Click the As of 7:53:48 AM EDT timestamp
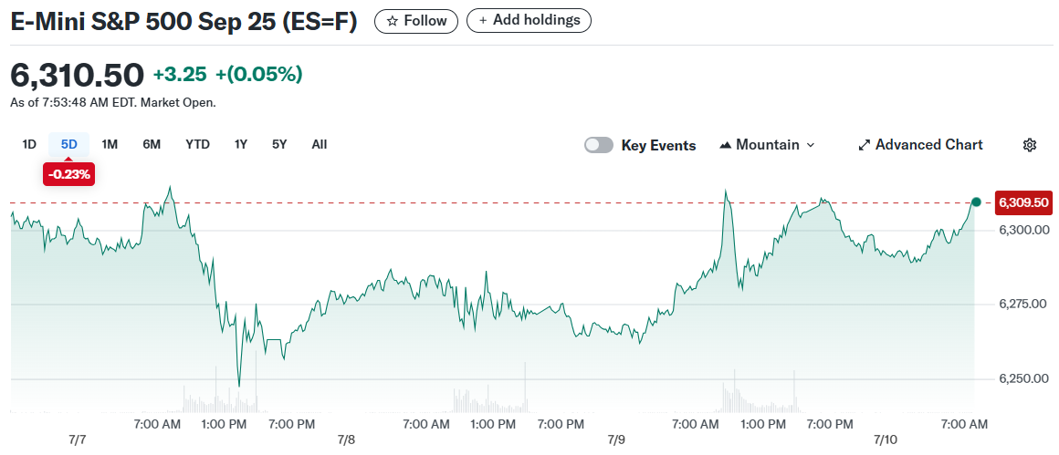Viewport: 1059px width, 455px height. (x=113, y=103)
